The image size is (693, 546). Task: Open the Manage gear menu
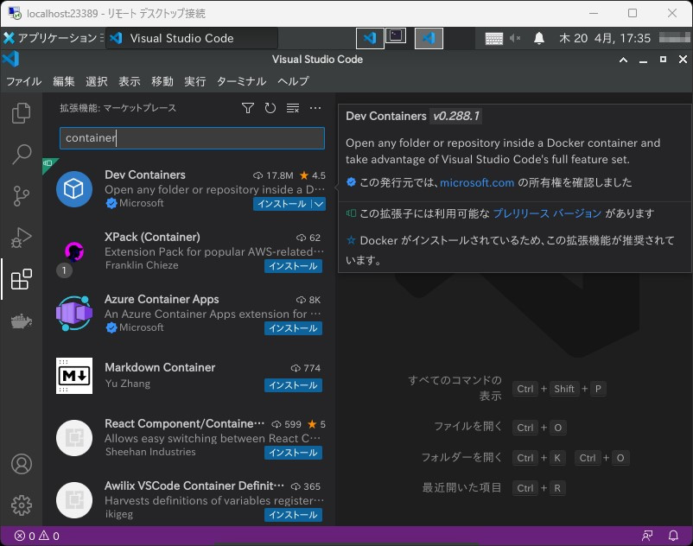(x=21, y=505)
